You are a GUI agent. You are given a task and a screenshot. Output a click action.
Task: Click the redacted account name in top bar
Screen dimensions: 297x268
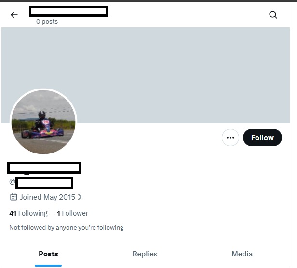click(68, 11)
